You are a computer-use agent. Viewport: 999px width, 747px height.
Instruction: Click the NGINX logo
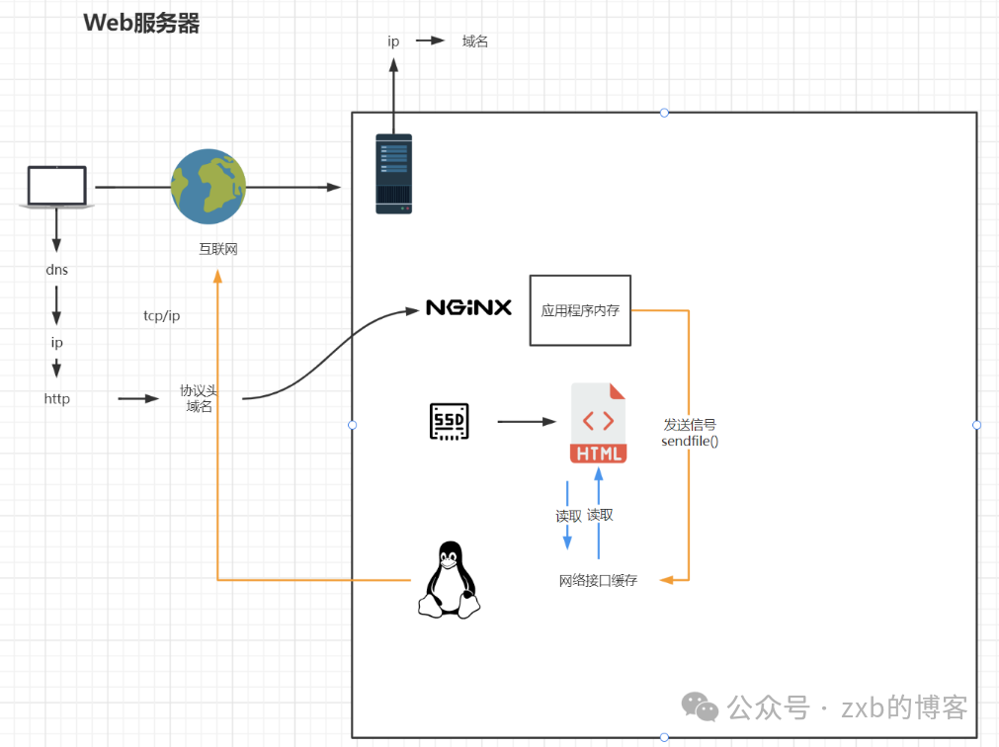point(468,308)
